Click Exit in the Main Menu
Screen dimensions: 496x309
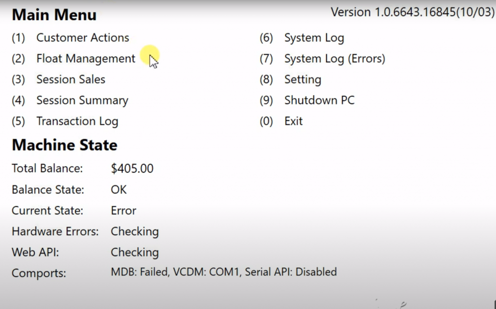[293, 121]
